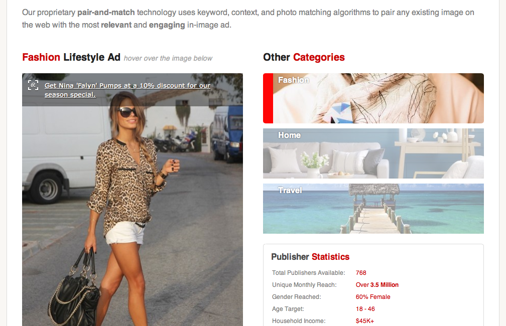Select the Travel category banner
The height and width of the screenshot is (326, 506).
coord(373,209)
